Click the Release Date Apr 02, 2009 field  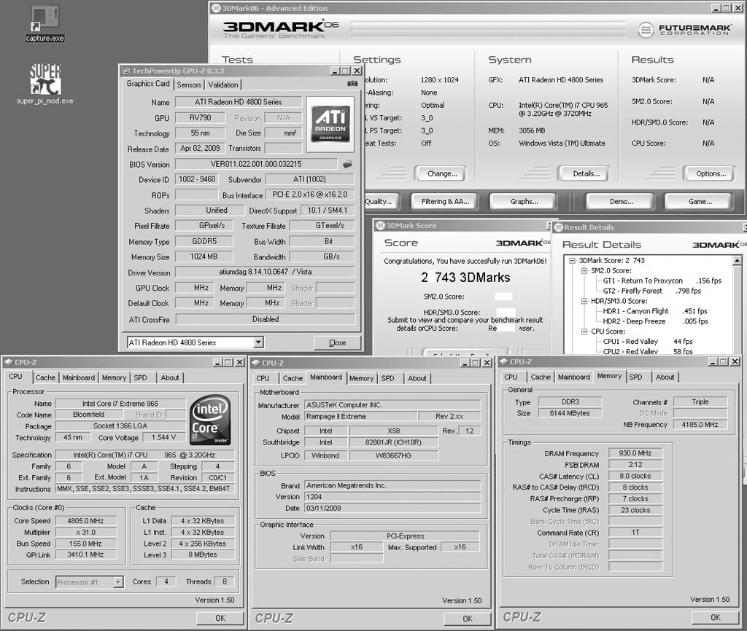click(x=200, y=148)
